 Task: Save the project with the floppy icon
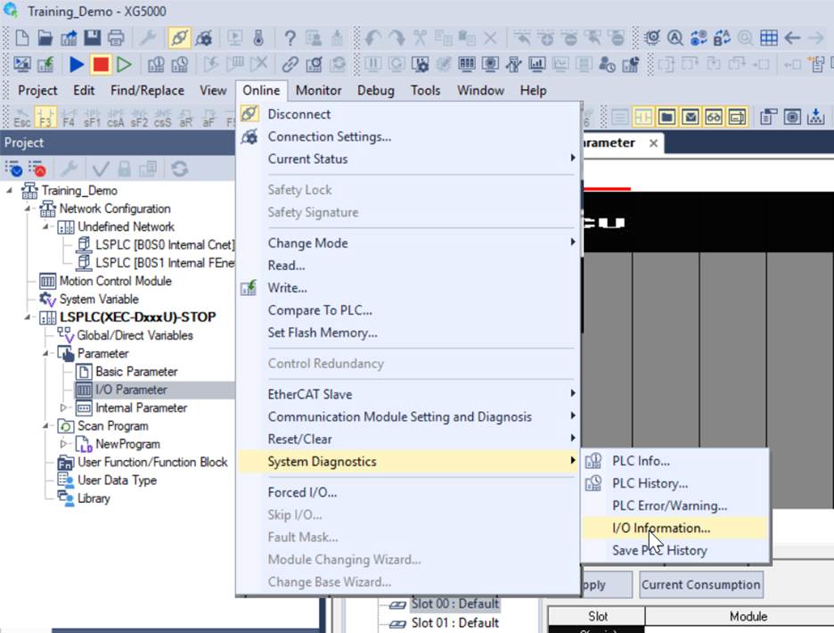click(x=92, y=37)
